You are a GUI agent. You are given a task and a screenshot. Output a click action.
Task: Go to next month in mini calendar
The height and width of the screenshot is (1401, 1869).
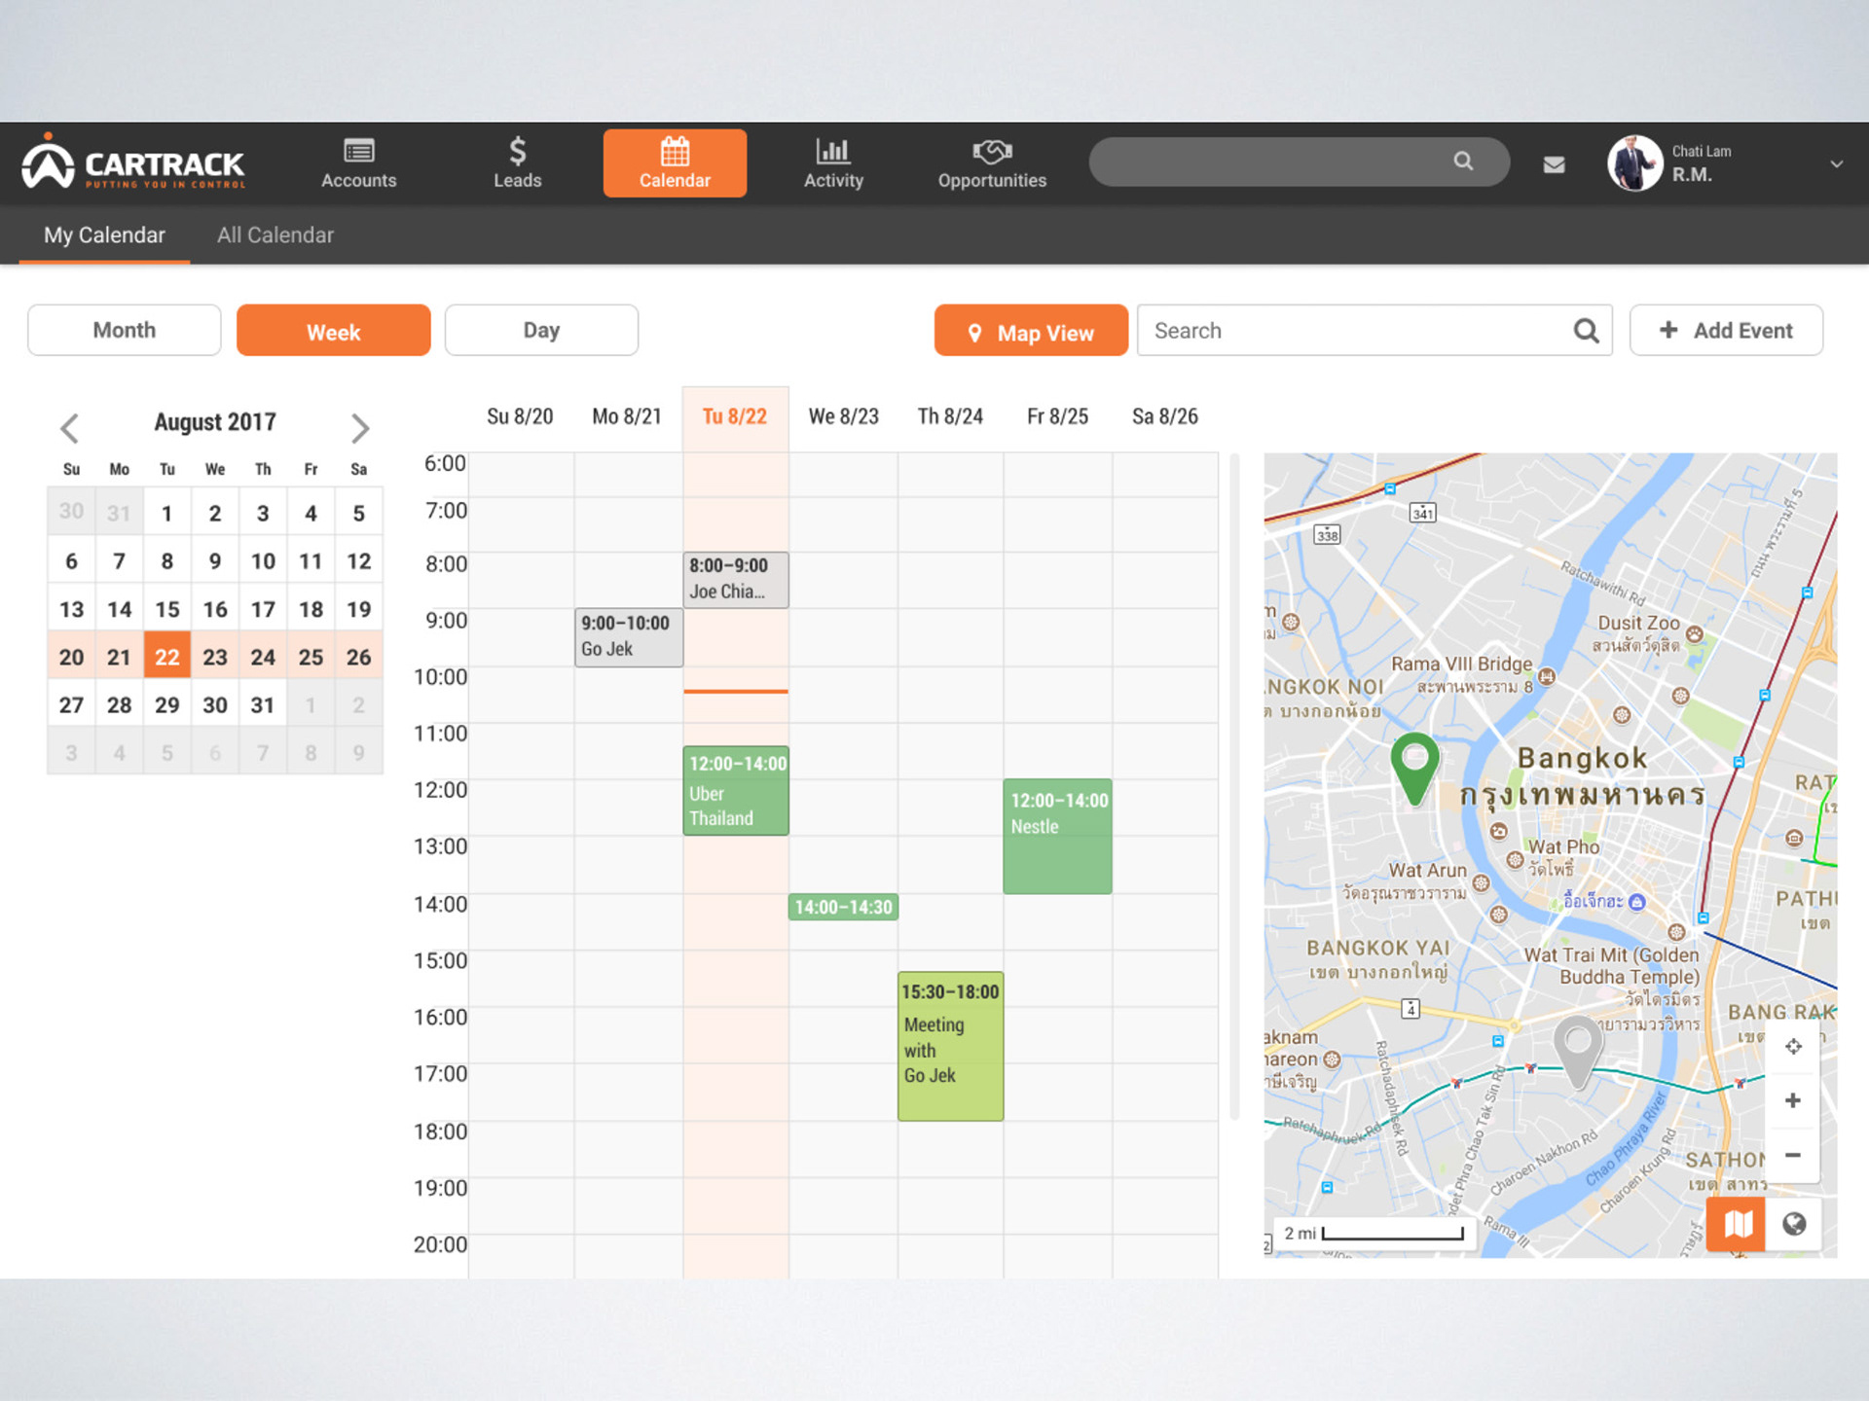[360, 428]
